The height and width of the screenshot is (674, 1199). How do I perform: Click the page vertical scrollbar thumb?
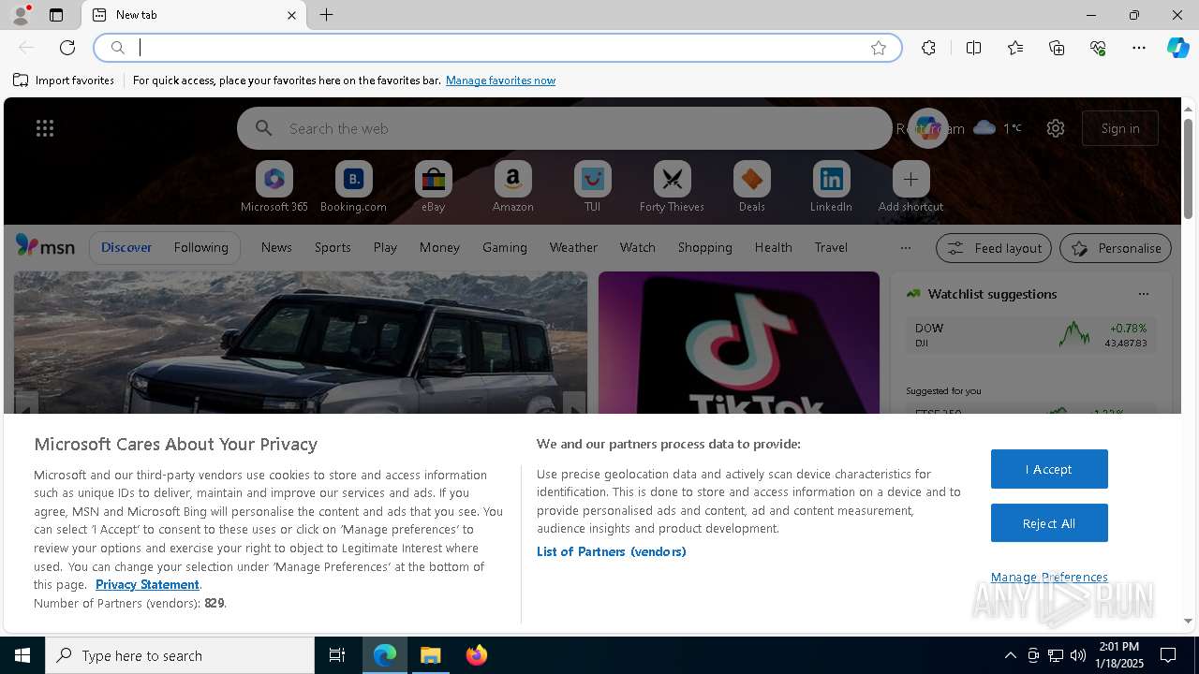(x=1188, y=169)
